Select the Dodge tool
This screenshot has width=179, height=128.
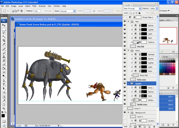coord(4,76)
